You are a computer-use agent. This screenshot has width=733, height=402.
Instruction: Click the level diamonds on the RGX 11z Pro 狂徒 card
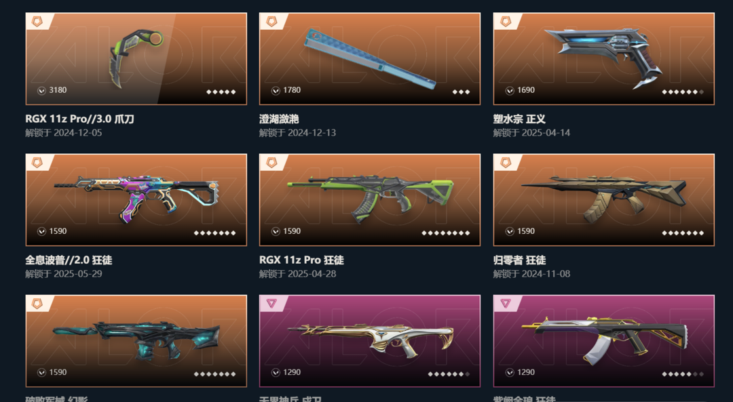coord(445,233)
